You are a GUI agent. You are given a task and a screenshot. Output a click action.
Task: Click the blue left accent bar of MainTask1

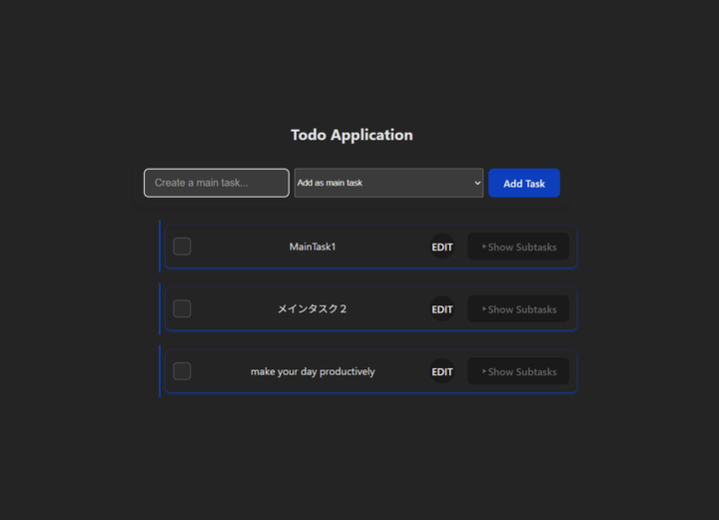click(x=160, y=247)
